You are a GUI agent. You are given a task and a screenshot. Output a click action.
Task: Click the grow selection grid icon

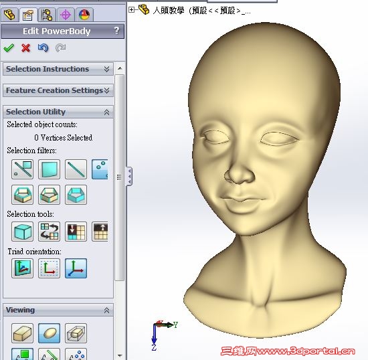point(100,232)
